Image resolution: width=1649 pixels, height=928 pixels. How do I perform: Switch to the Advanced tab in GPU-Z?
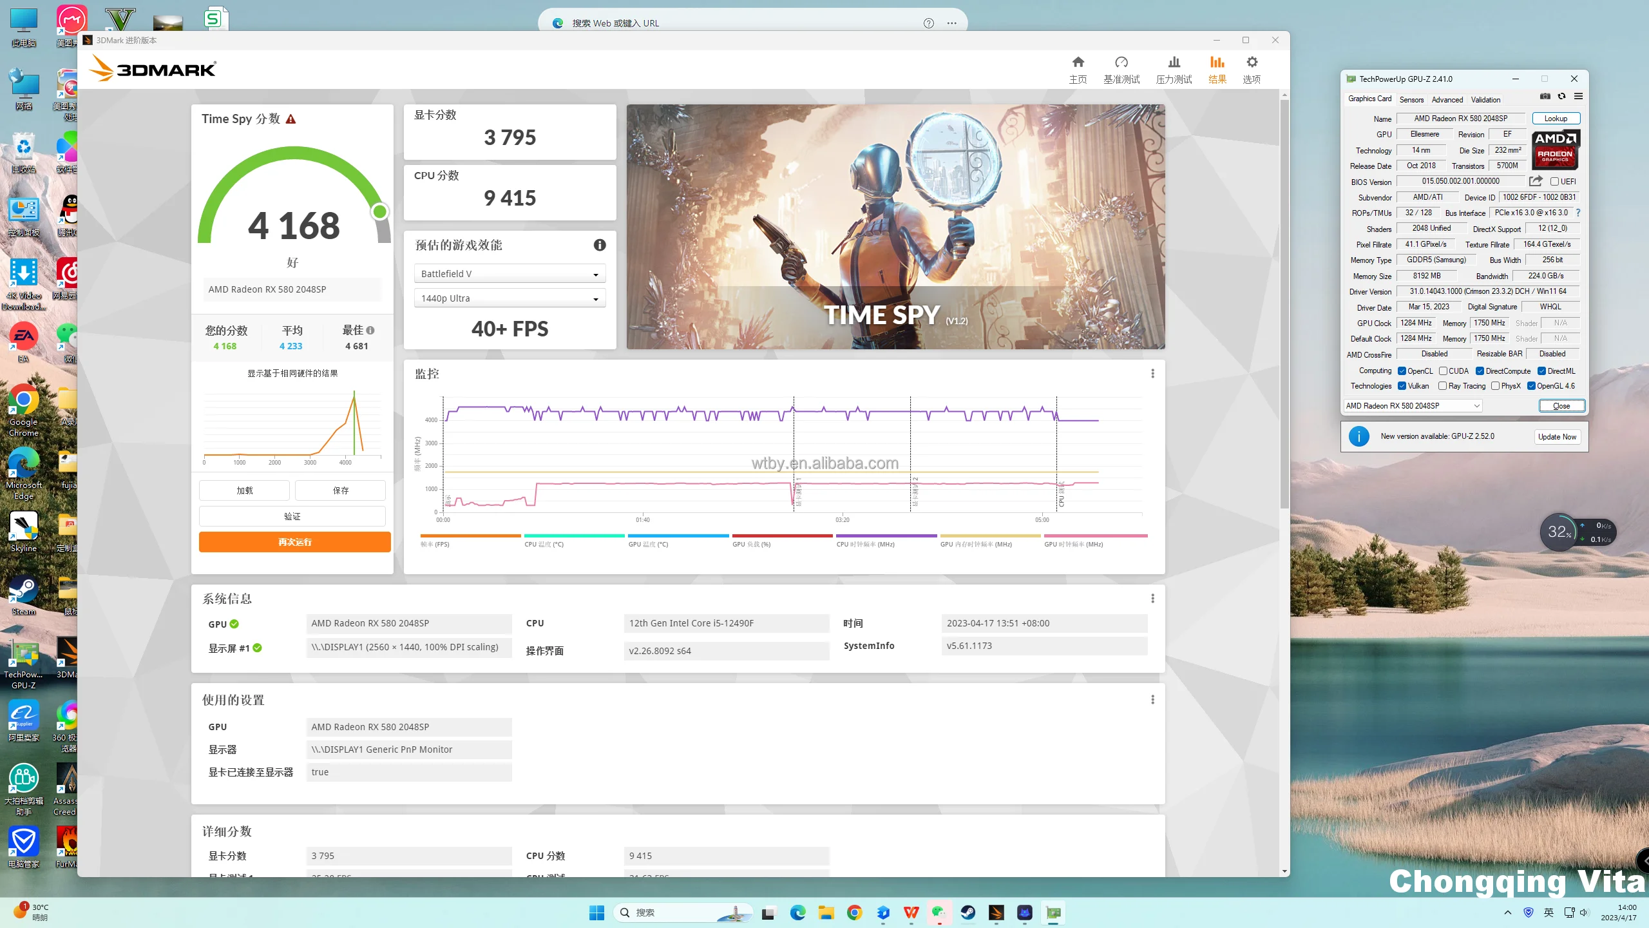pos(1447,99)
